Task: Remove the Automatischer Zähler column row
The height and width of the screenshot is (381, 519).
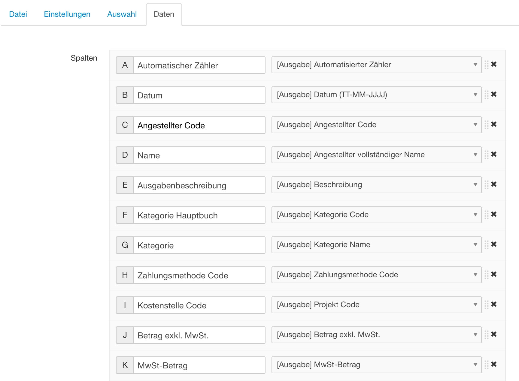Action: [x=494, y=64]
